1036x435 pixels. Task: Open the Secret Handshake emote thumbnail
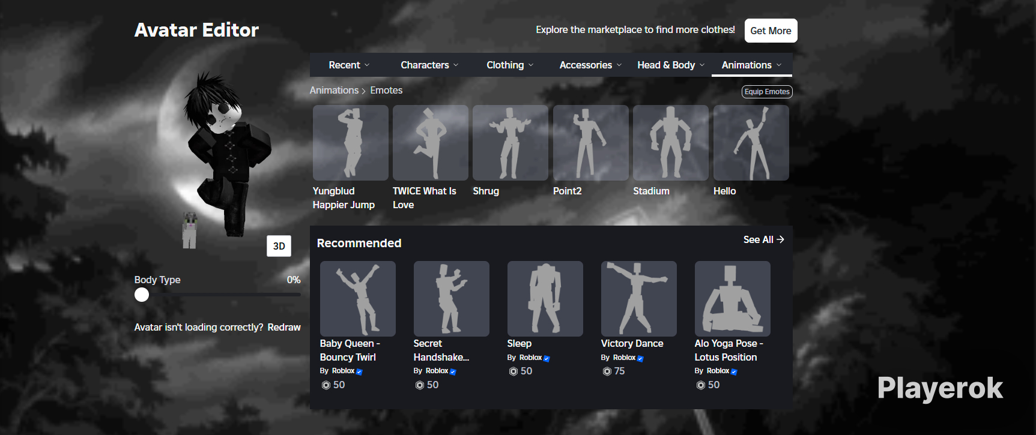click(452, 299)
